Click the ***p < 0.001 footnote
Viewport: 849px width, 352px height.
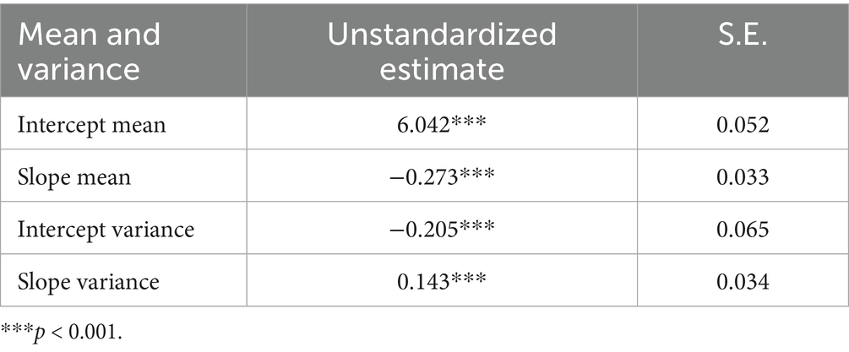coord(61,332)
